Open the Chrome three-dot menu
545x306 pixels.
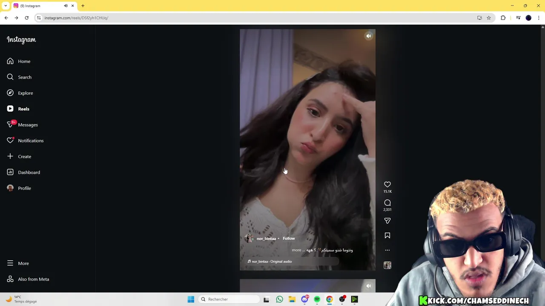point(539,18)
